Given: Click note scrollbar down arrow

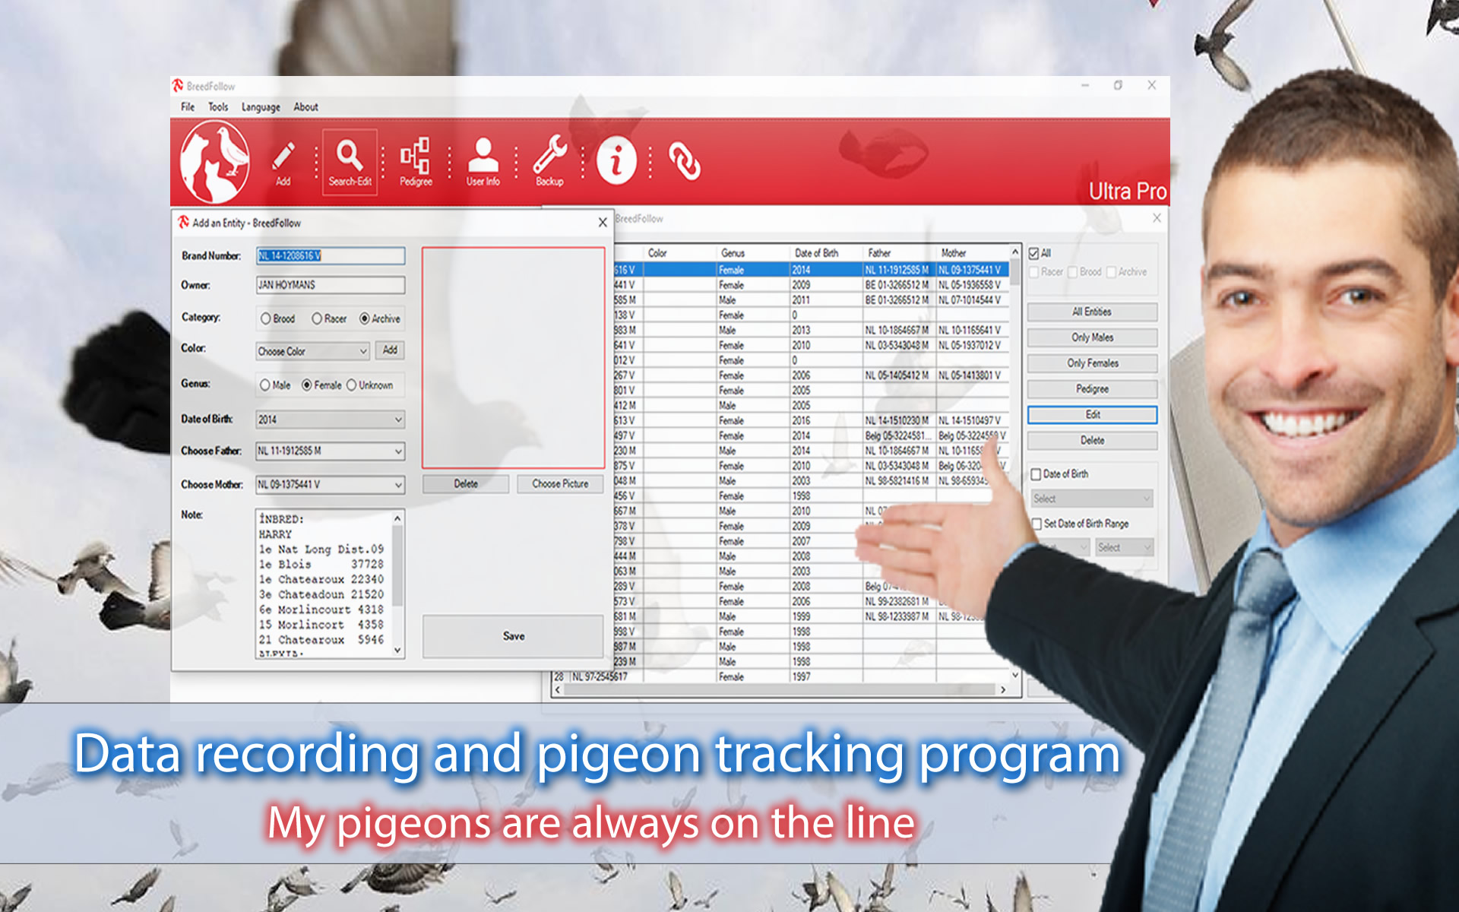Looking at the screenshot, I should (397, 651).
